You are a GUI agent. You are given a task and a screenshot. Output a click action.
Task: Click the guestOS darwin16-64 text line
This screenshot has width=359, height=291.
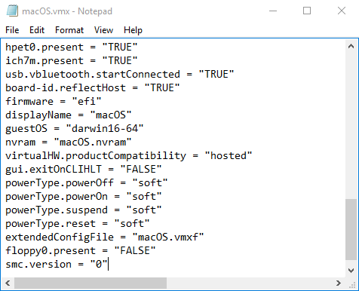pyautogui.click(x=74, y=129)
